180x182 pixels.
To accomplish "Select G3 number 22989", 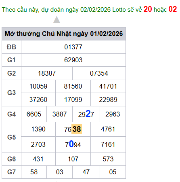I will [x=108, y=99].
